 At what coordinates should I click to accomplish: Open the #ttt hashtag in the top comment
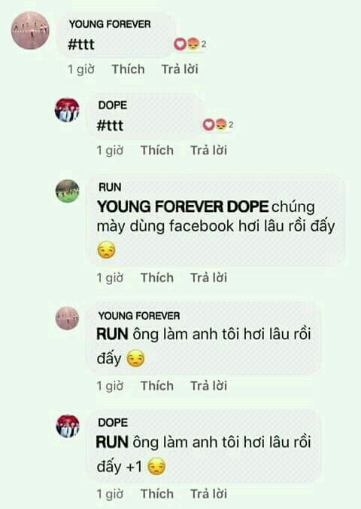(x=81, y=44)
